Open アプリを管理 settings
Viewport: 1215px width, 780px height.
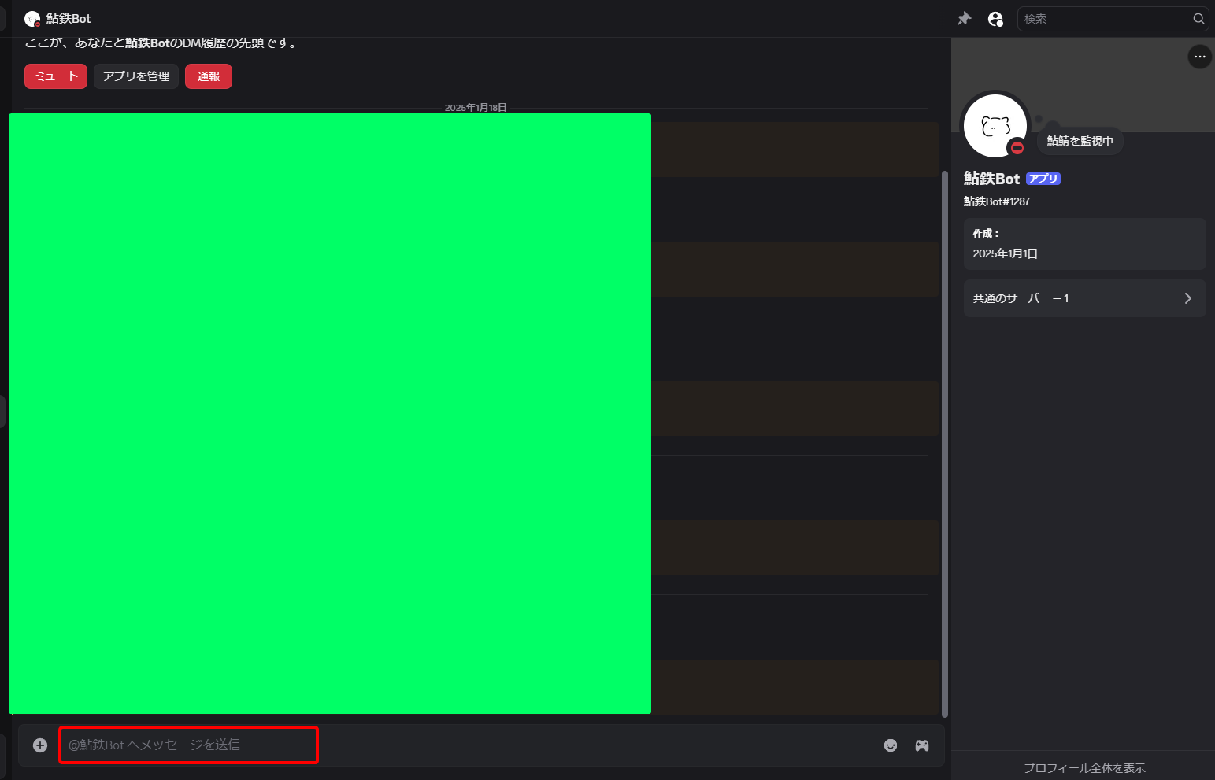pyautogui.click(x=135, y=76)
